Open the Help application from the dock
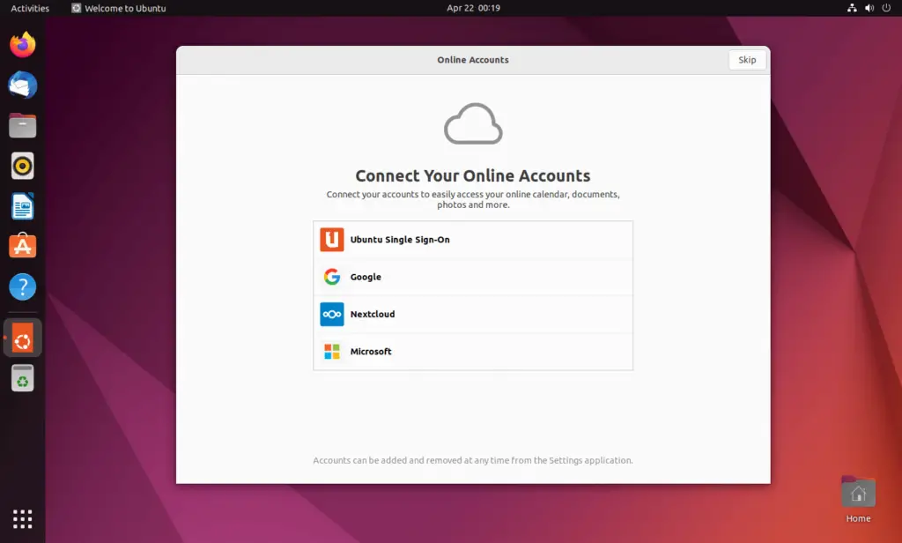 tap(21, 286)
